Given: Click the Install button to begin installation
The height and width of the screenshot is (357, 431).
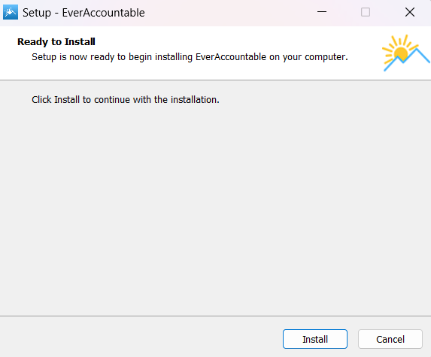Looking at the screenshot, I should coord(315,339).
